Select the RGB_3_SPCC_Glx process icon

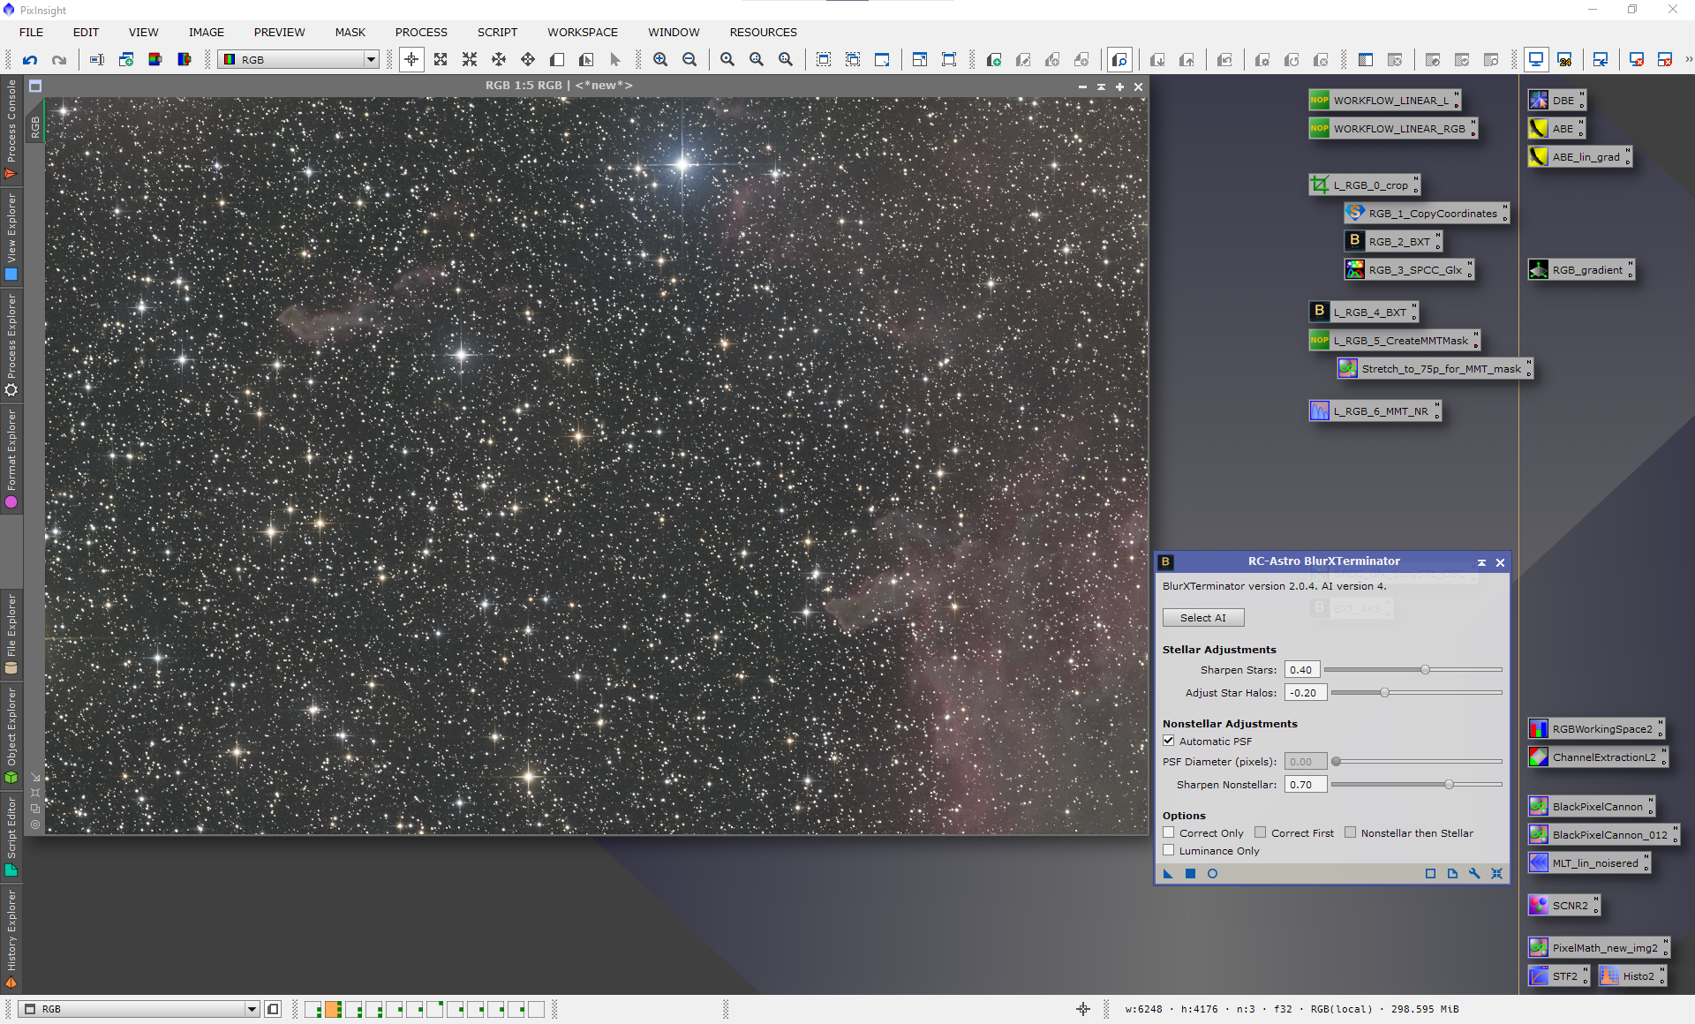pos(1408,269)
